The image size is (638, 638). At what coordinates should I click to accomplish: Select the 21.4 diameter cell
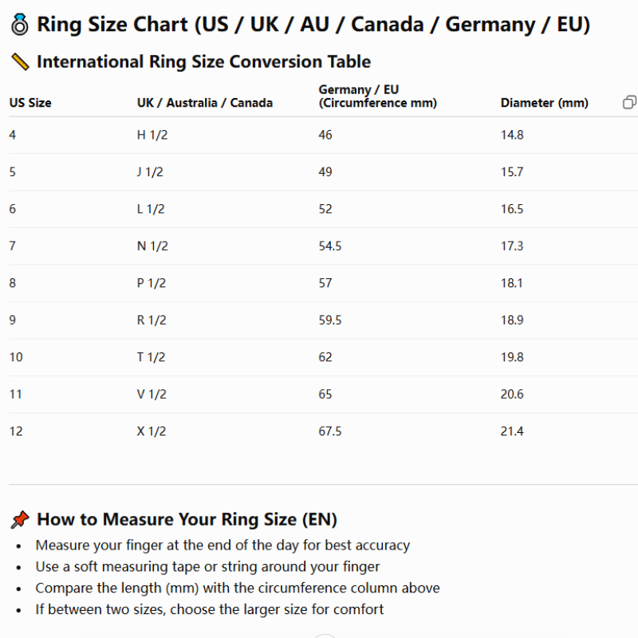512,431
